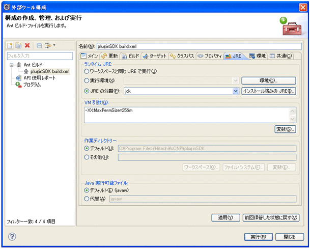Click the help question mark icon
Viewport: 311px width, 249px height.
pos(12,236)
